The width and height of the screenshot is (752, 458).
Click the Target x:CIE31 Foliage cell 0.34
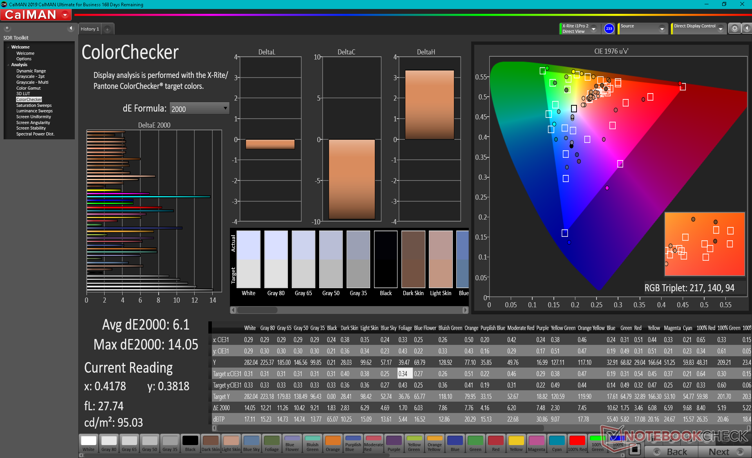[x=403, y=374]
